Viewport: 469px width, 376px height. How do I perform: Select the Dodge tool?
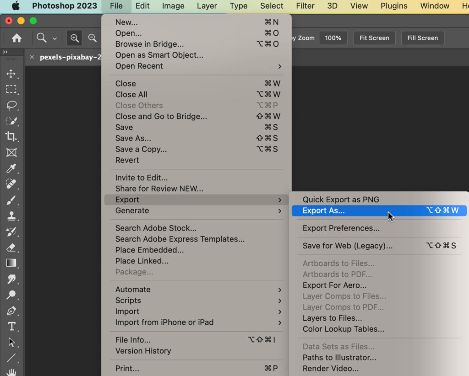[x=11, y=295]
